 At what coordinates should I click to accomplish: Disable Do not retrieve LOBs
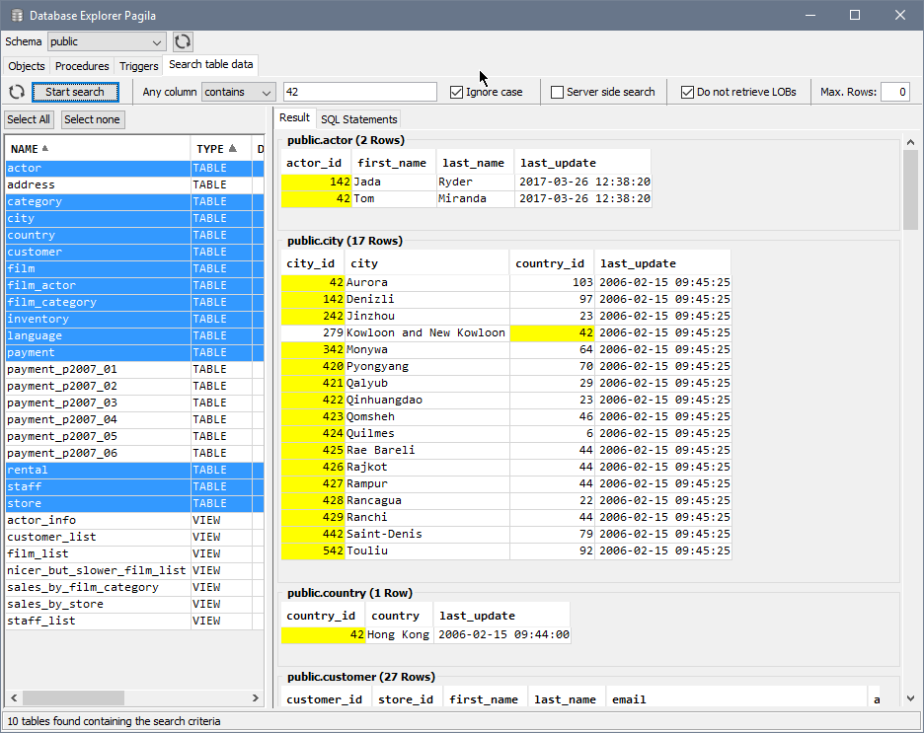click(x=686, y=91)
